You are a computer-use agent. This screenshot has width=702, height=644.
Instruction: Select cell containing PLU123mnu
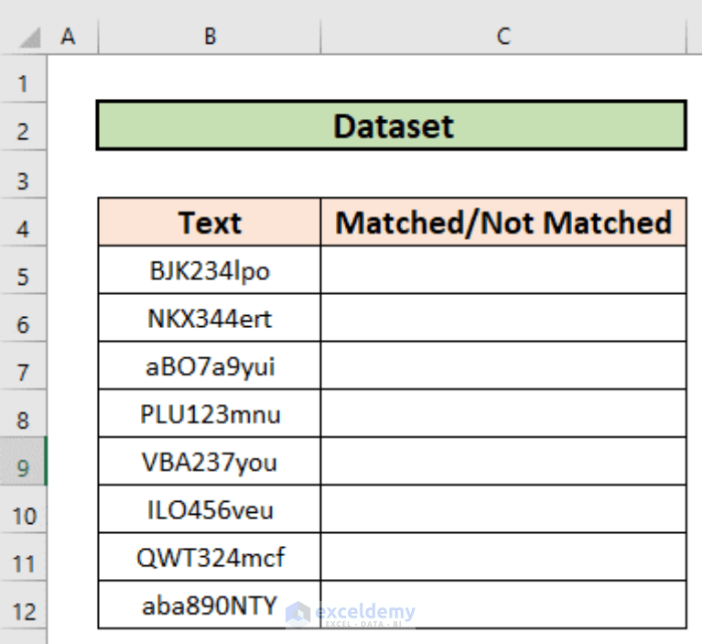[x=210, y=414]
